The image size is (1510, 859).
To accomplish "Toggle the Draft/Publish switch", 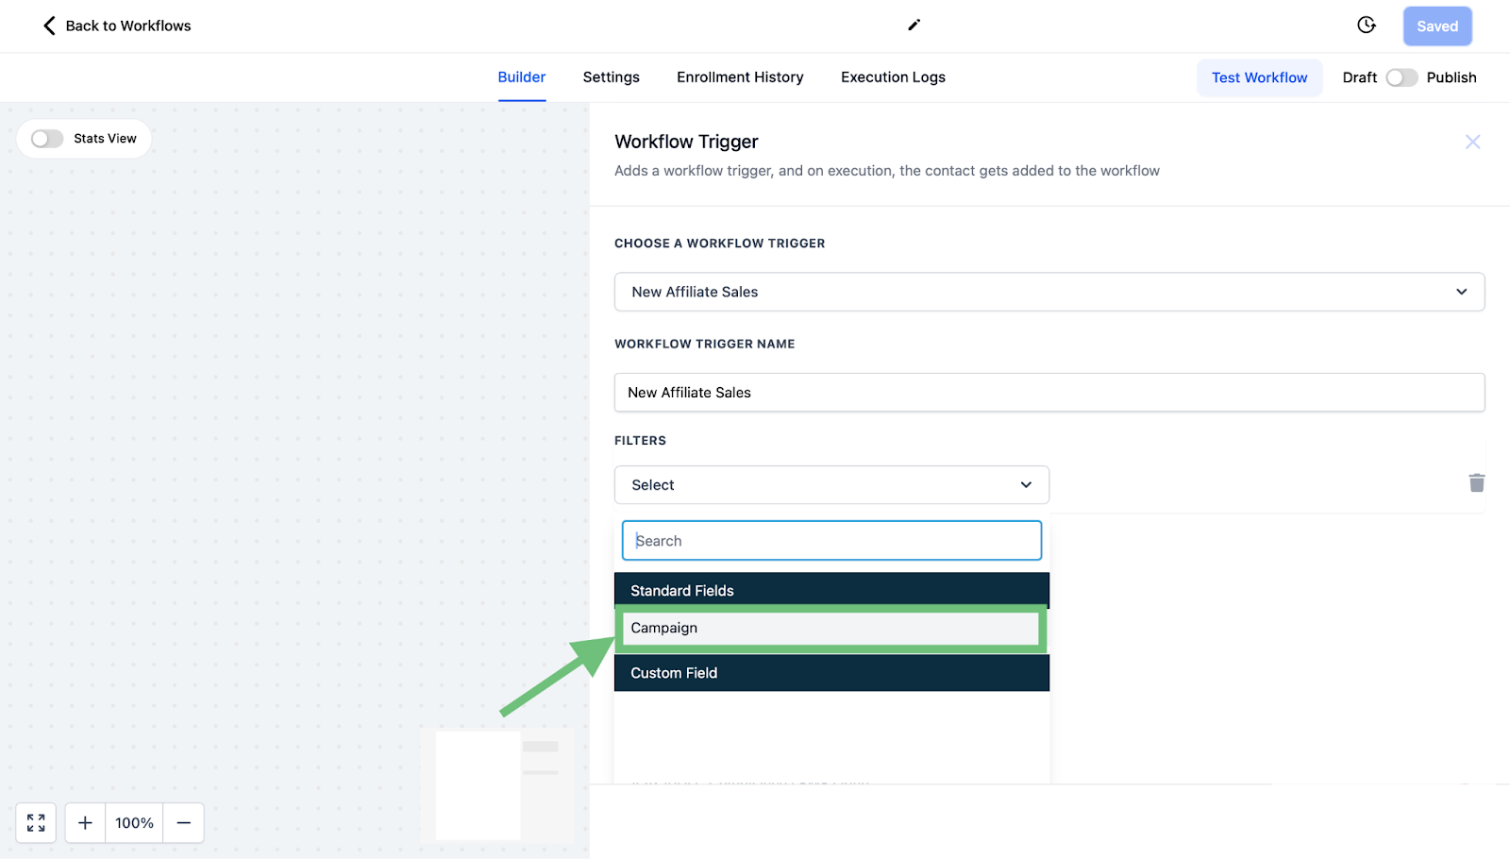I will coord(1401,77).
